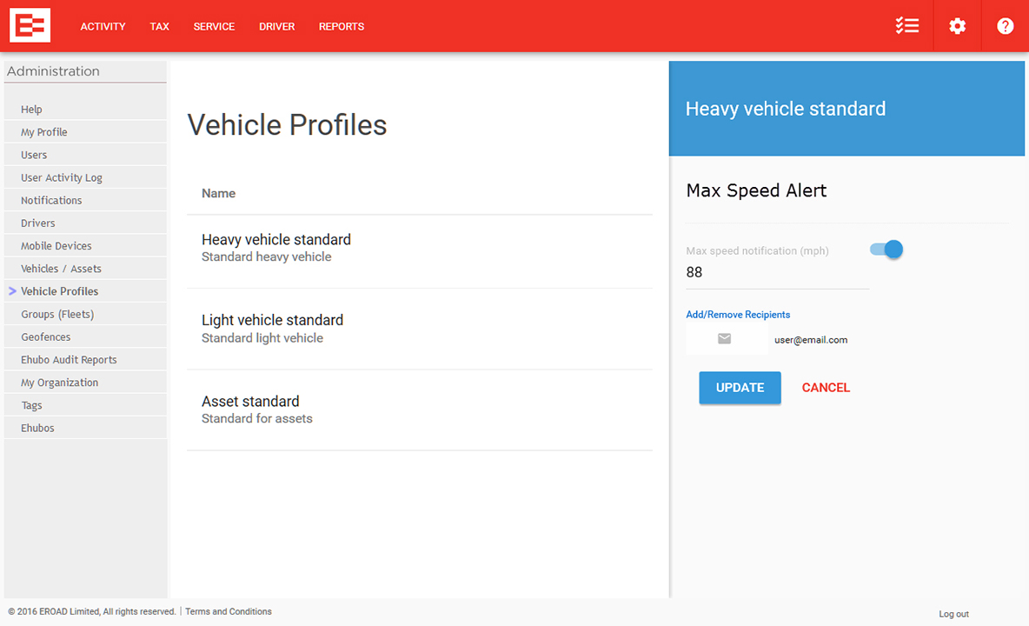Open Geofences in the sidebar
1029x626 pixels.
tap(46, 337)
